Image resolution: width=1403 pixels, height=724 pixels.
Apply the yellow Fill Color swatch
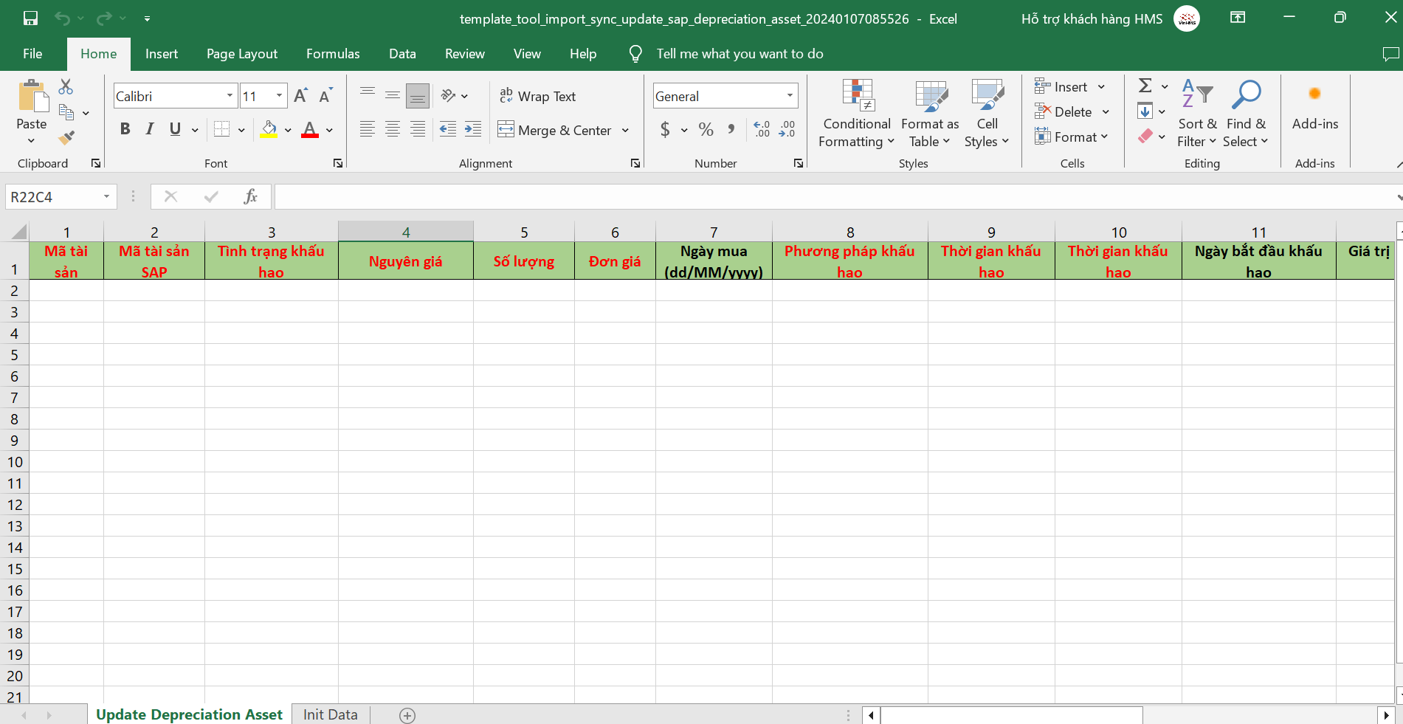click(269, 130)
